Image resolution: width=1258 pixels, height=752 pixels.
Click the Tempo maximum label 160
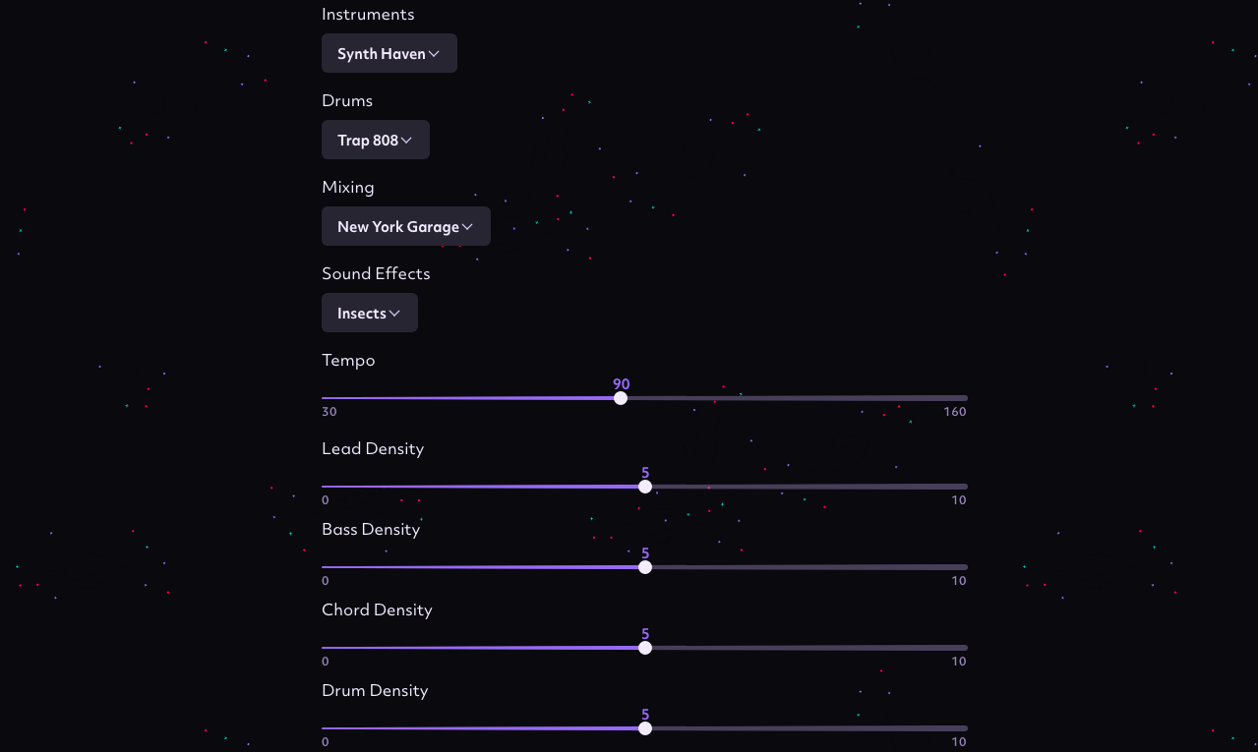tap(955, 412)
